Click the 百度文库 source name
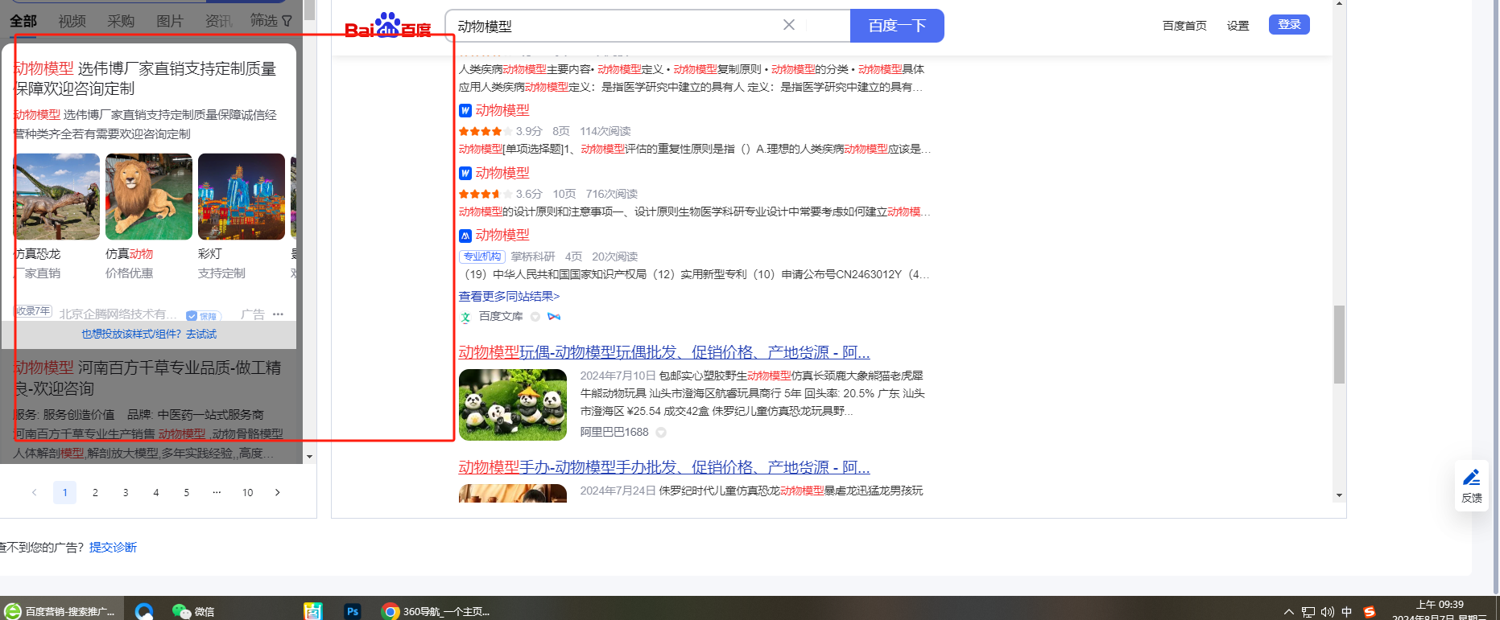Screen dimensions: 1500x620 point(501,316)
